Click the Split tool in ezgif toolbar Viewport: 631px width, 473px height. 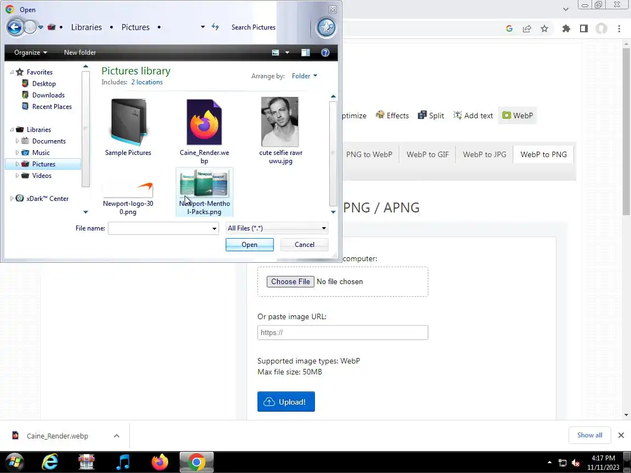(431, 116)
